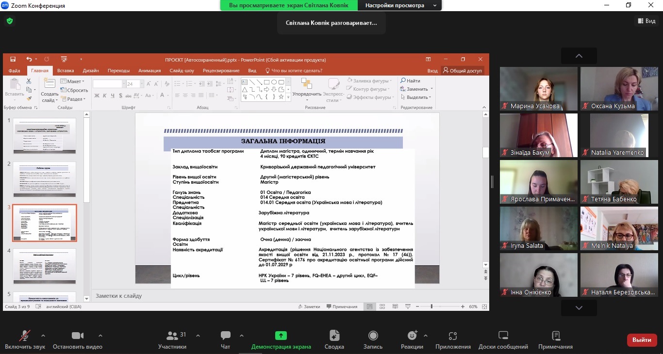Open the Реакции emoji menu
The width and height of the screenshot is (663, 354).
point(412,340)
